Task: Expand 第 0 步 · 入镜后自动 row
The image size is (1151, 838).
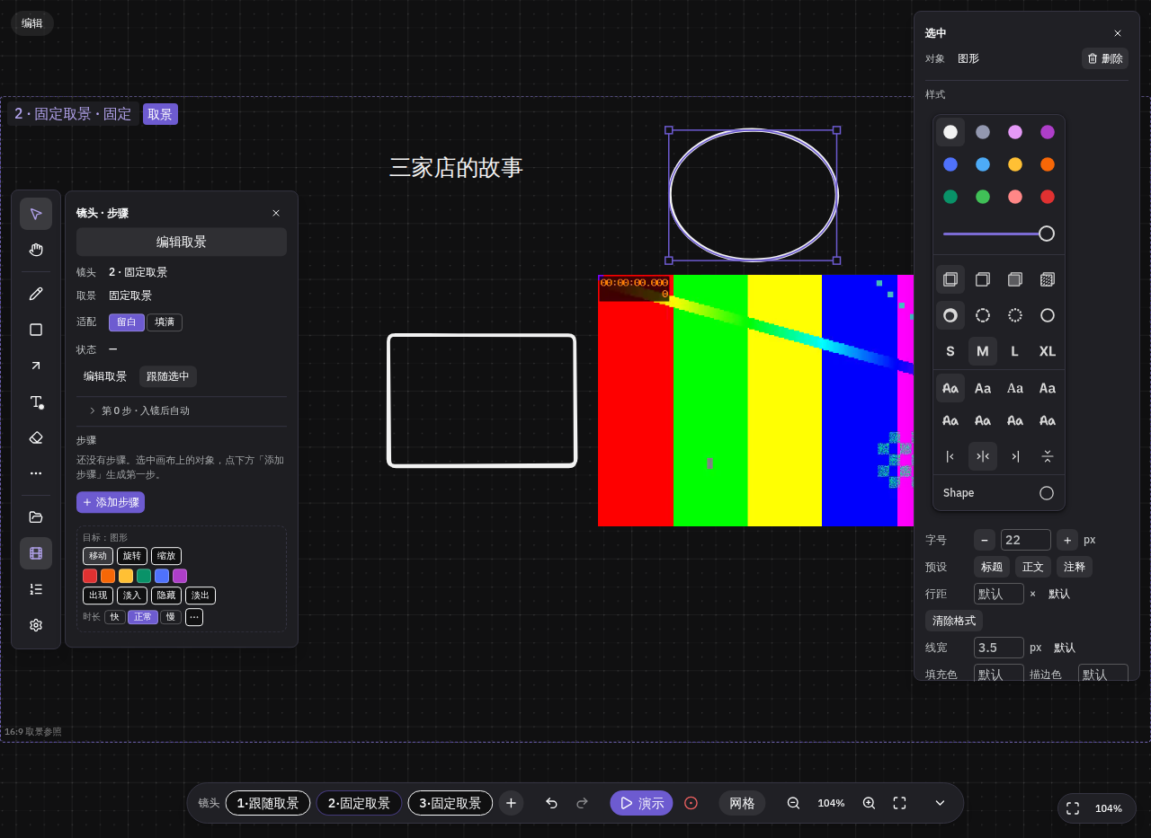Action: pos(182,410)
